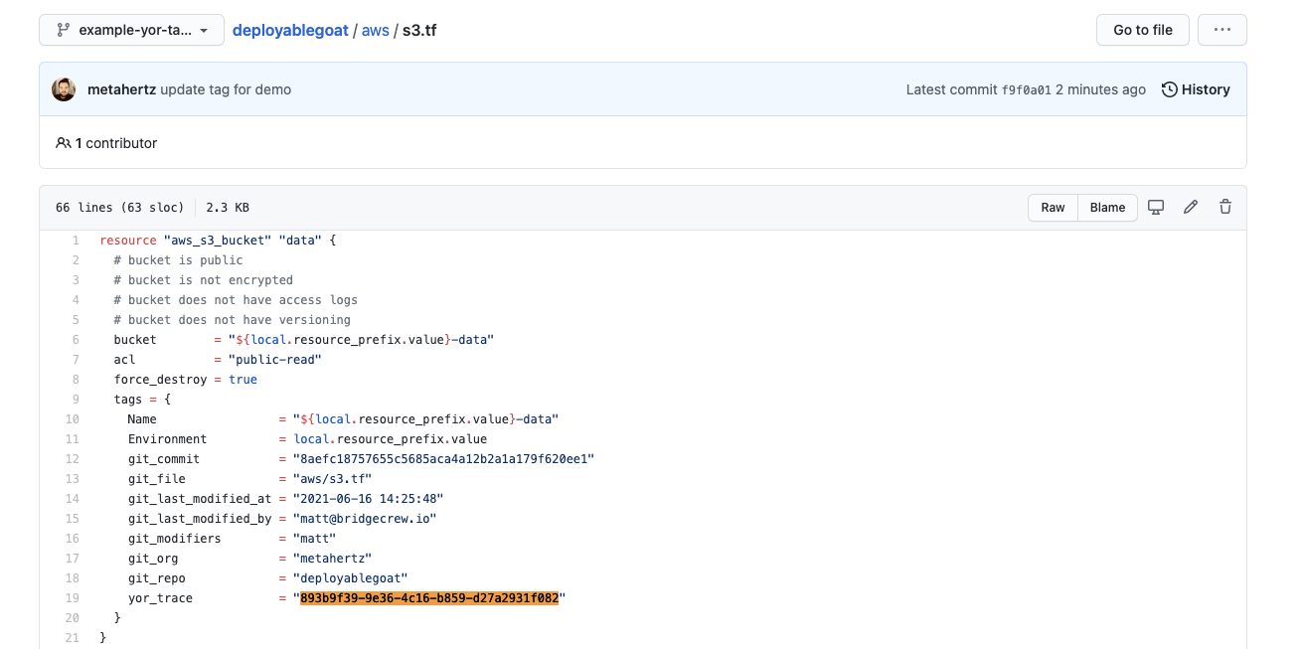
Task: Click the '# bucket is public' comment
Action: (x=178, y=260)
